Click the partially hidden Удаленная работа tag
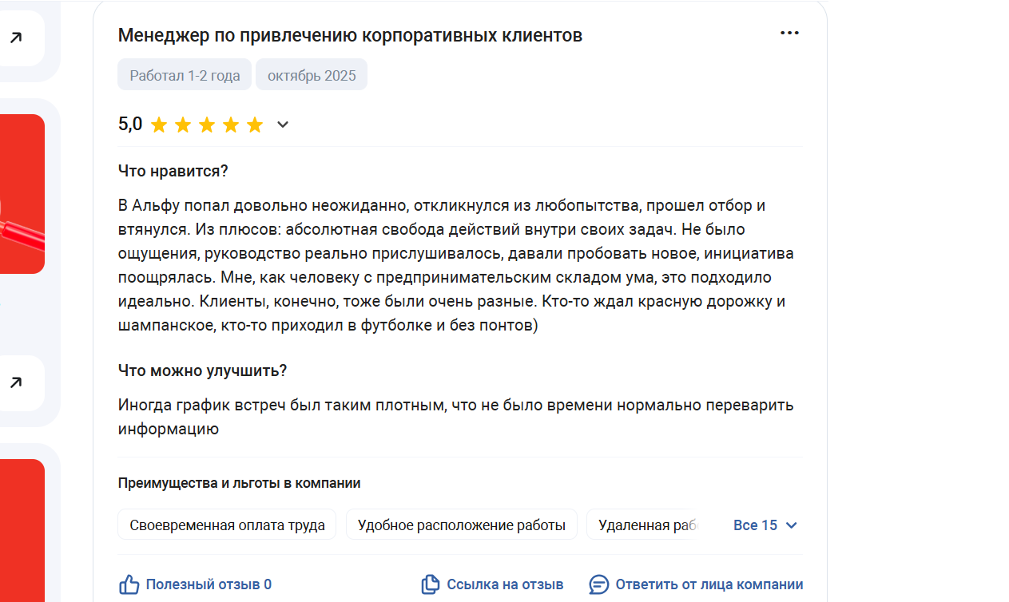Image resolution: width=1009 pixels, height=602 pixels. [x=647, y=525]
